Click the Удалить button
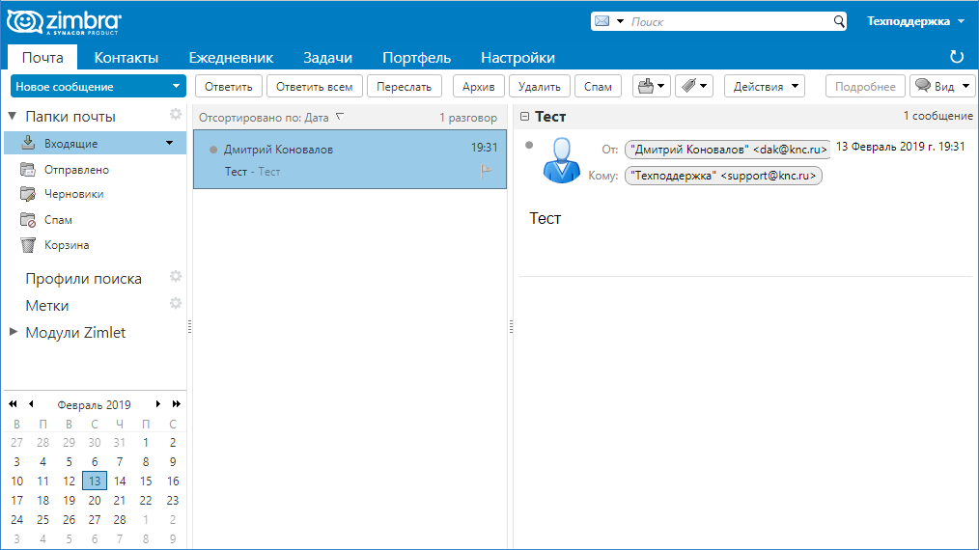Image resolution: width=979 pixels, height=550 pixels. tap(540, 86)
